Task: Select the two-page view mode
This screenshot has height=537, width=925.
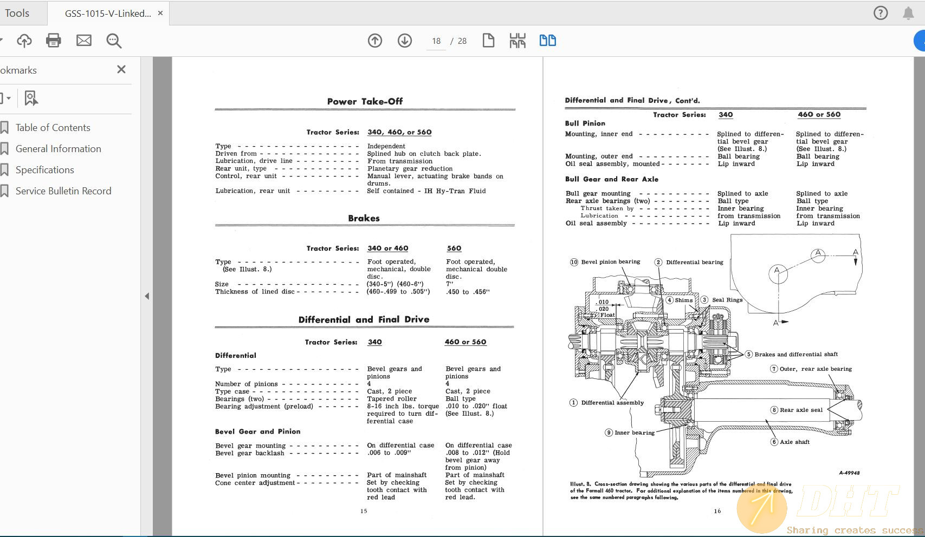Action: pos(548,41)
